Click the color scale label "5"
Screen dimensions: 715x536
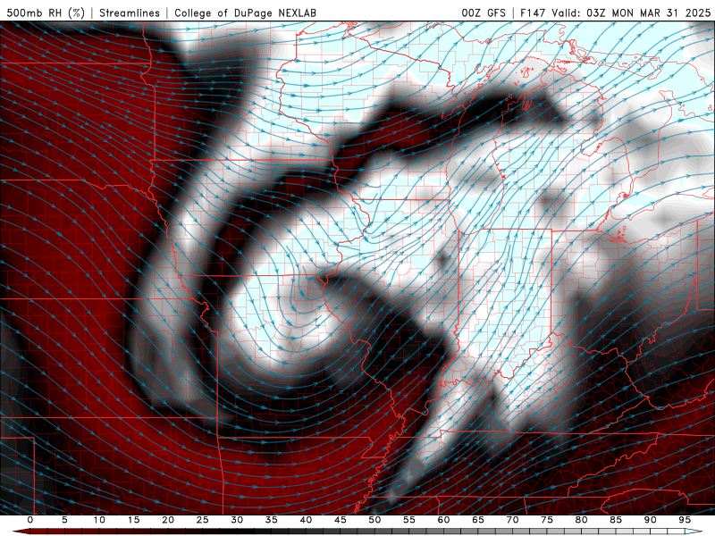click(64, 520)
